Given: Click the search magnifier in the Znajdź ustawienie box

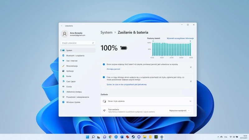Looking at the screenshot, I should click(x=93, y=43).
